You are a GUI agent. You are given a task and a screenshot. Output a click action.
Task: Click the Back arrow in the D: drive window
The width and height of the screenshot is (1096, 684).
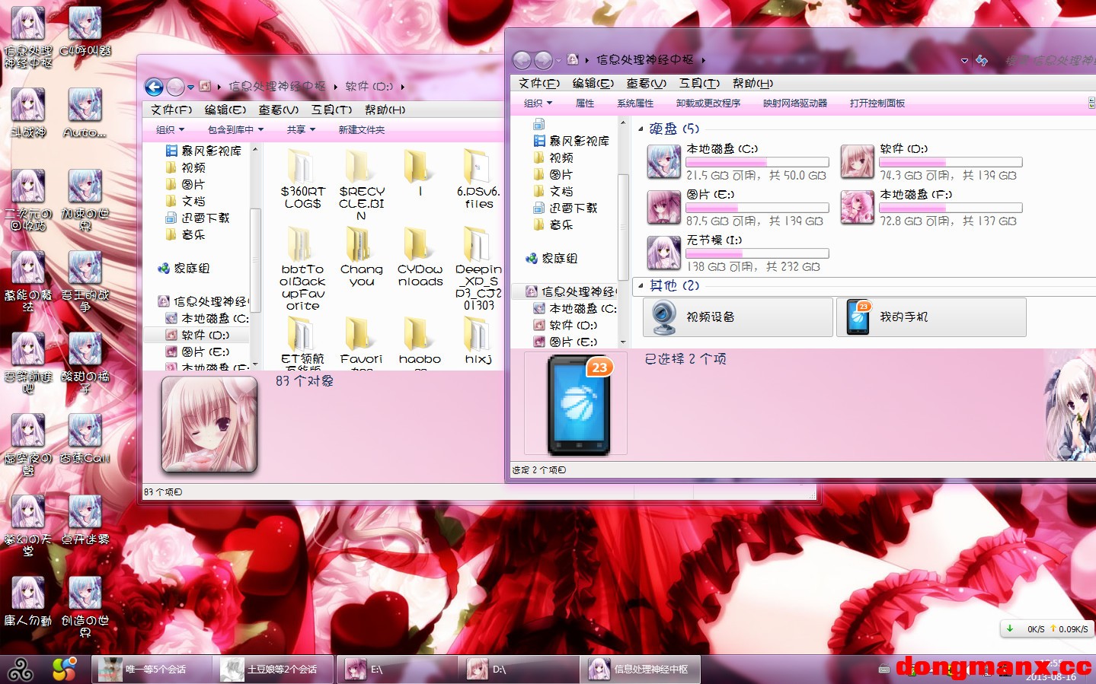[x=154, y=87]
